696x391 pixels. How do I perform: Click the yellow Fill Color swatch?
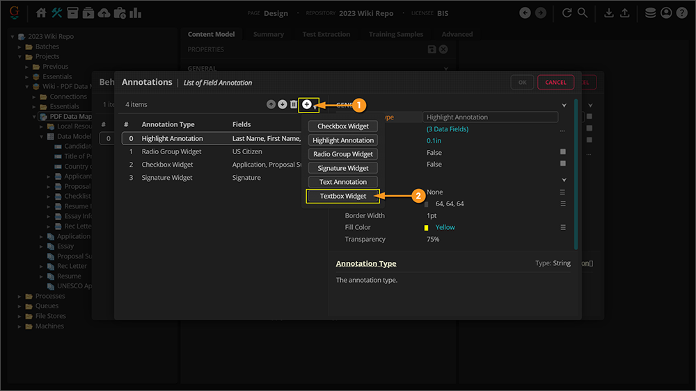426,228
